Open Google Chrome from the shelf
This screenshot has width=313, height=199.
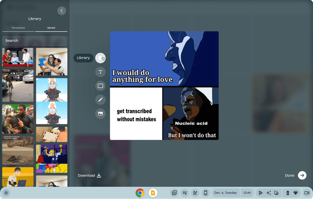(140, 193)
